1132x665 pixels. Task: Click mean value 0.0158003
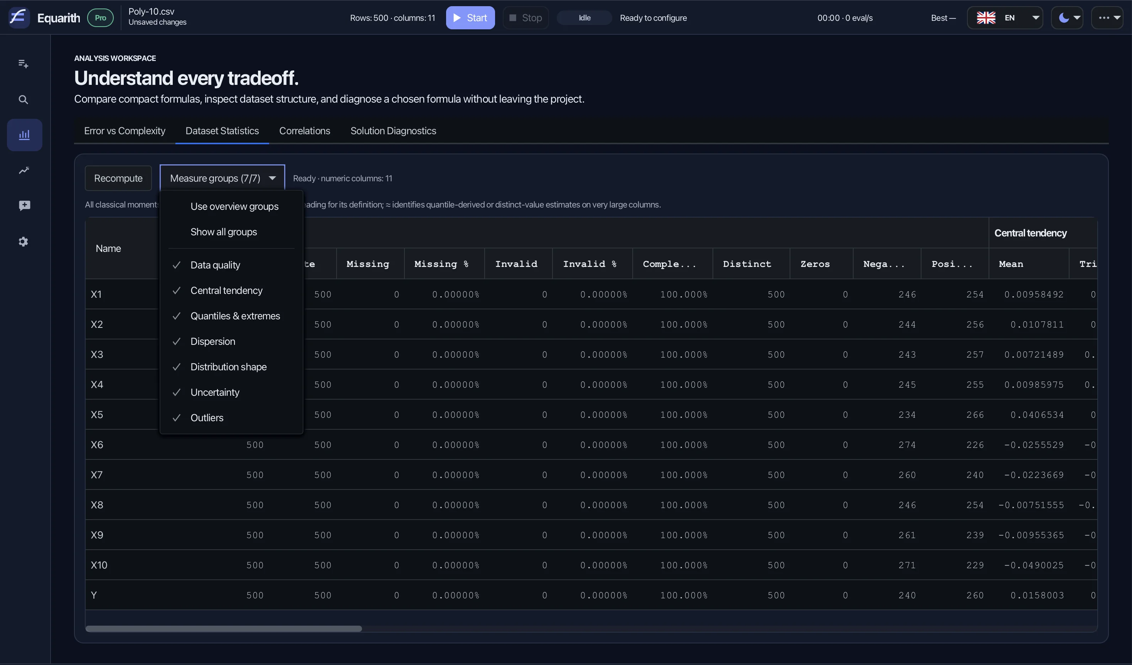coord(1037,595)
